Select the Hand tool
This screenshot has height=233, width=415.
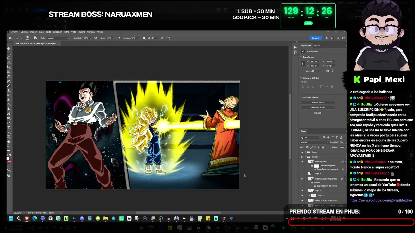(x=9, y=141)
